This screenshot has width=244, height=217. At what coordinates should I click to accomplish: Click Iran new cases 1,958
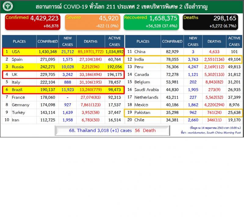67,120
